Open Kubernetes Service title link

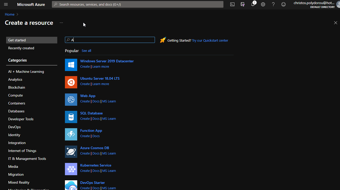[x=96, y=165]
